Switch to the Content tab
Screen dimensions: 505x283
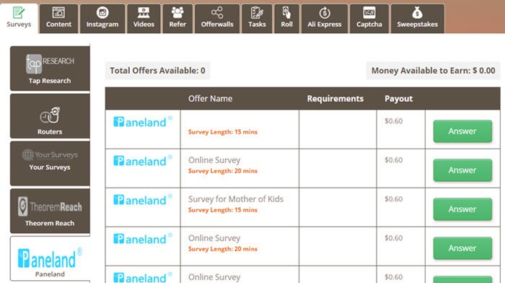click(58, 19)
